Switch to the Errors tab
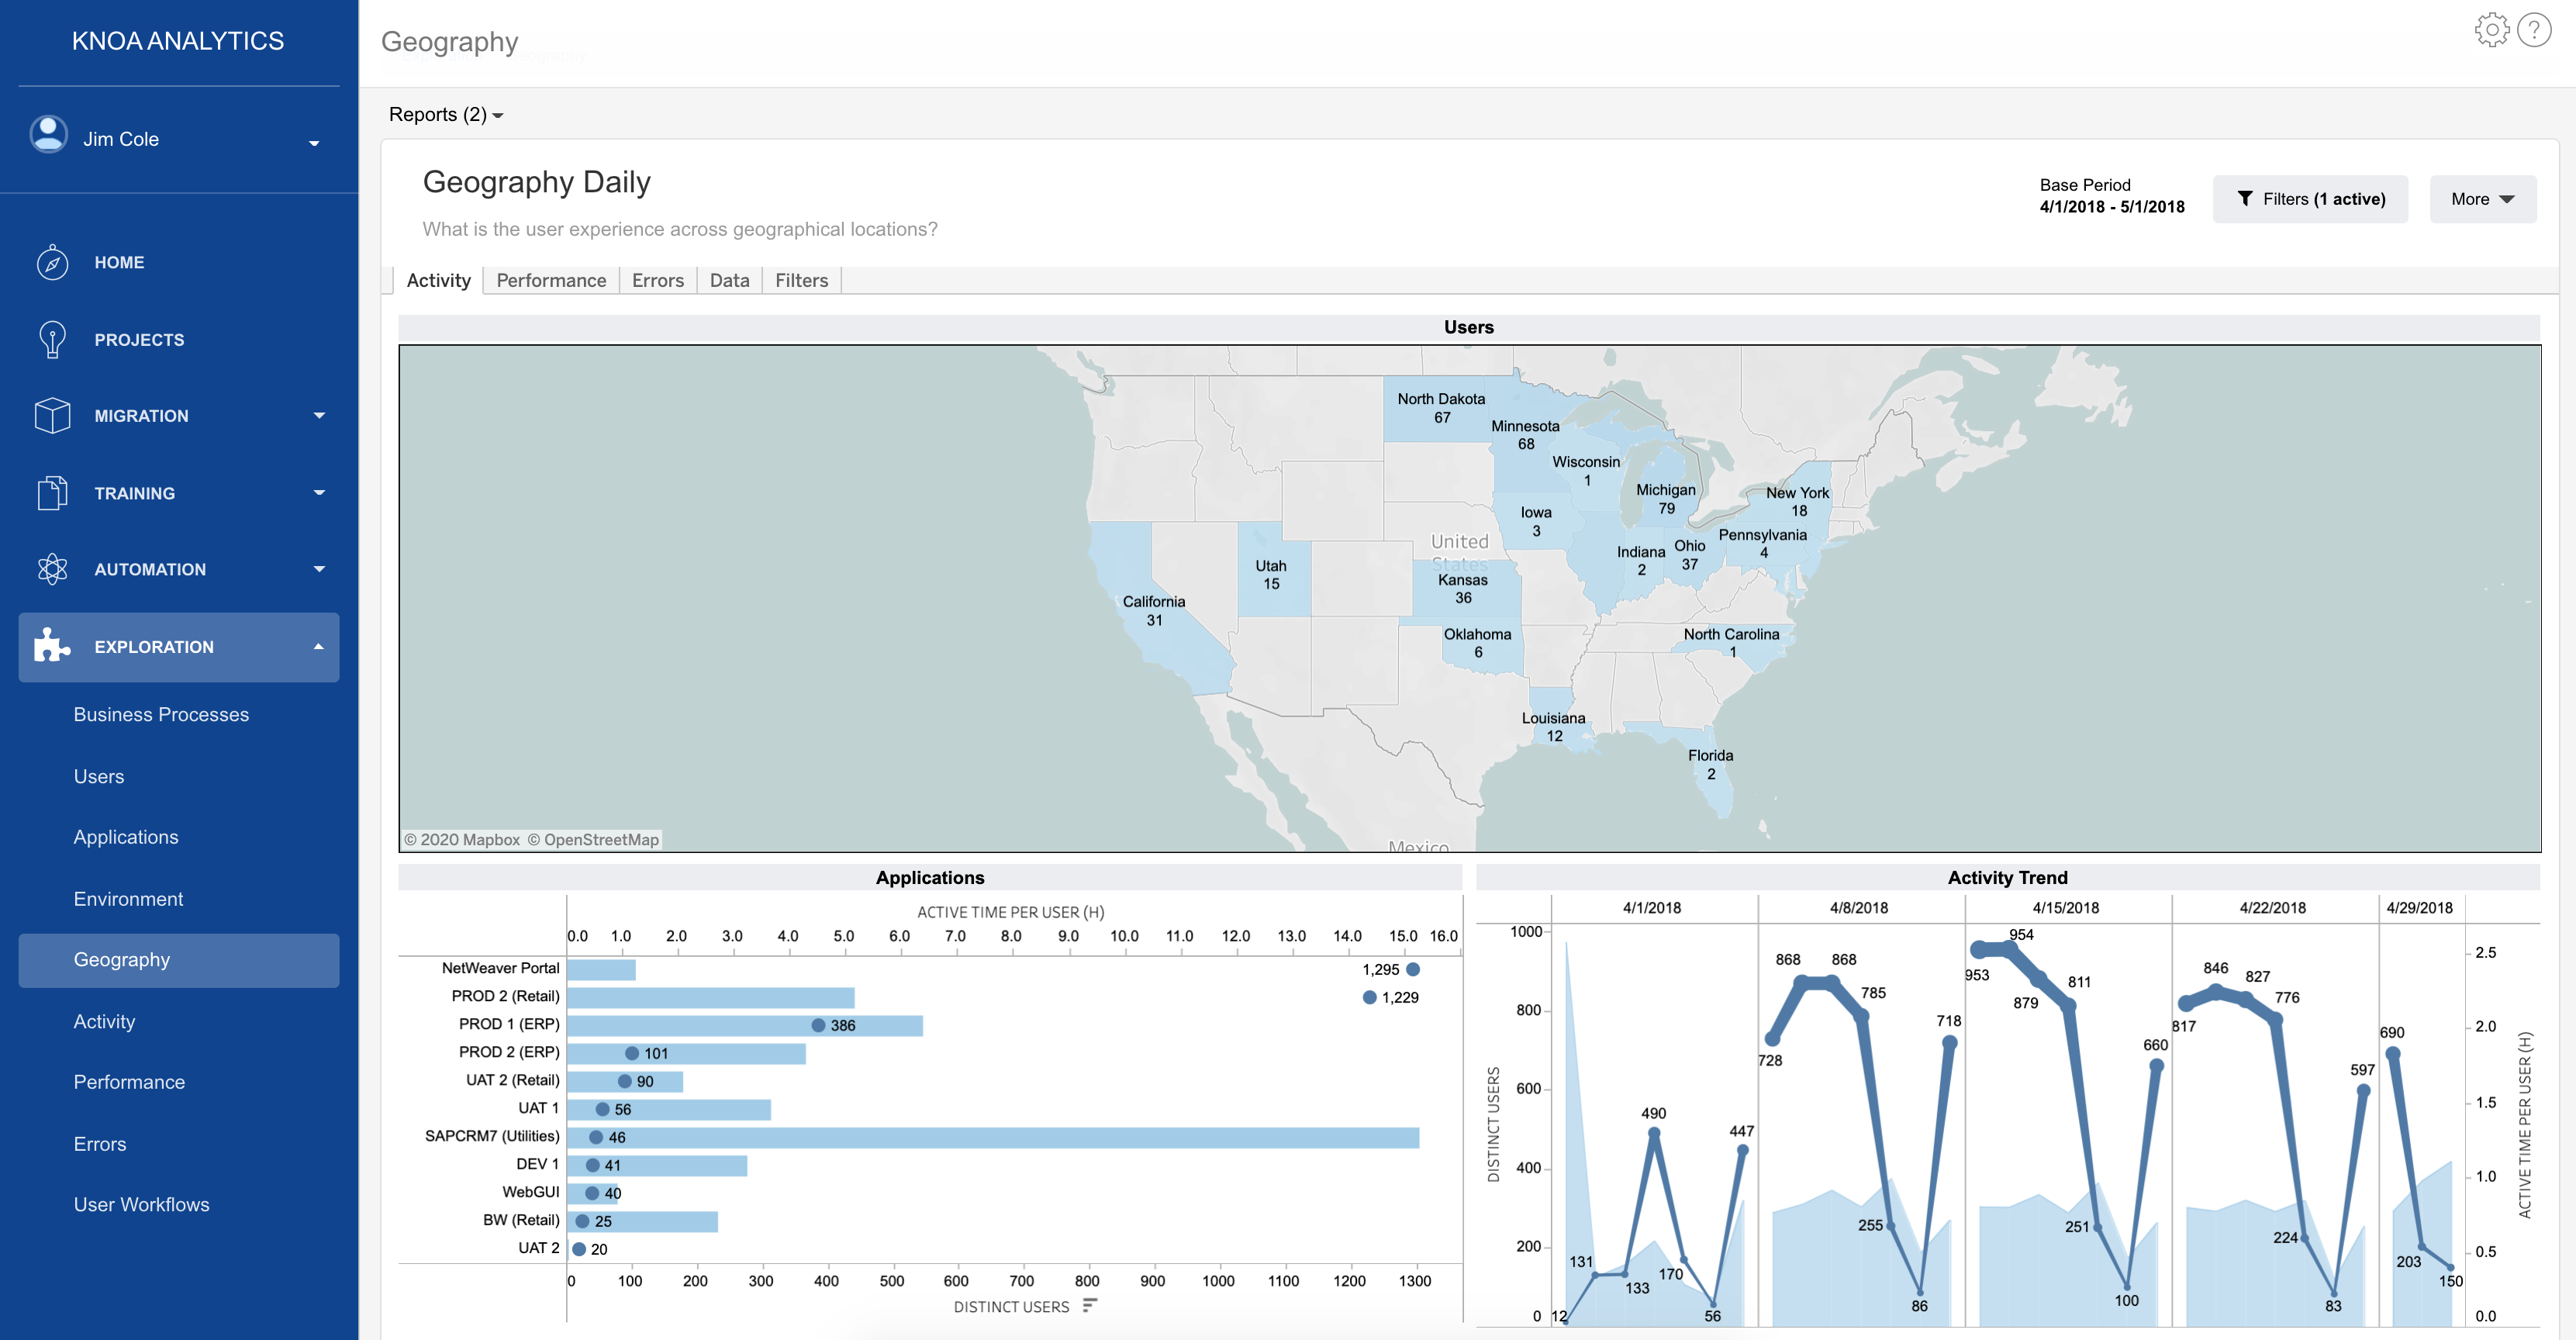 [657, 281]
